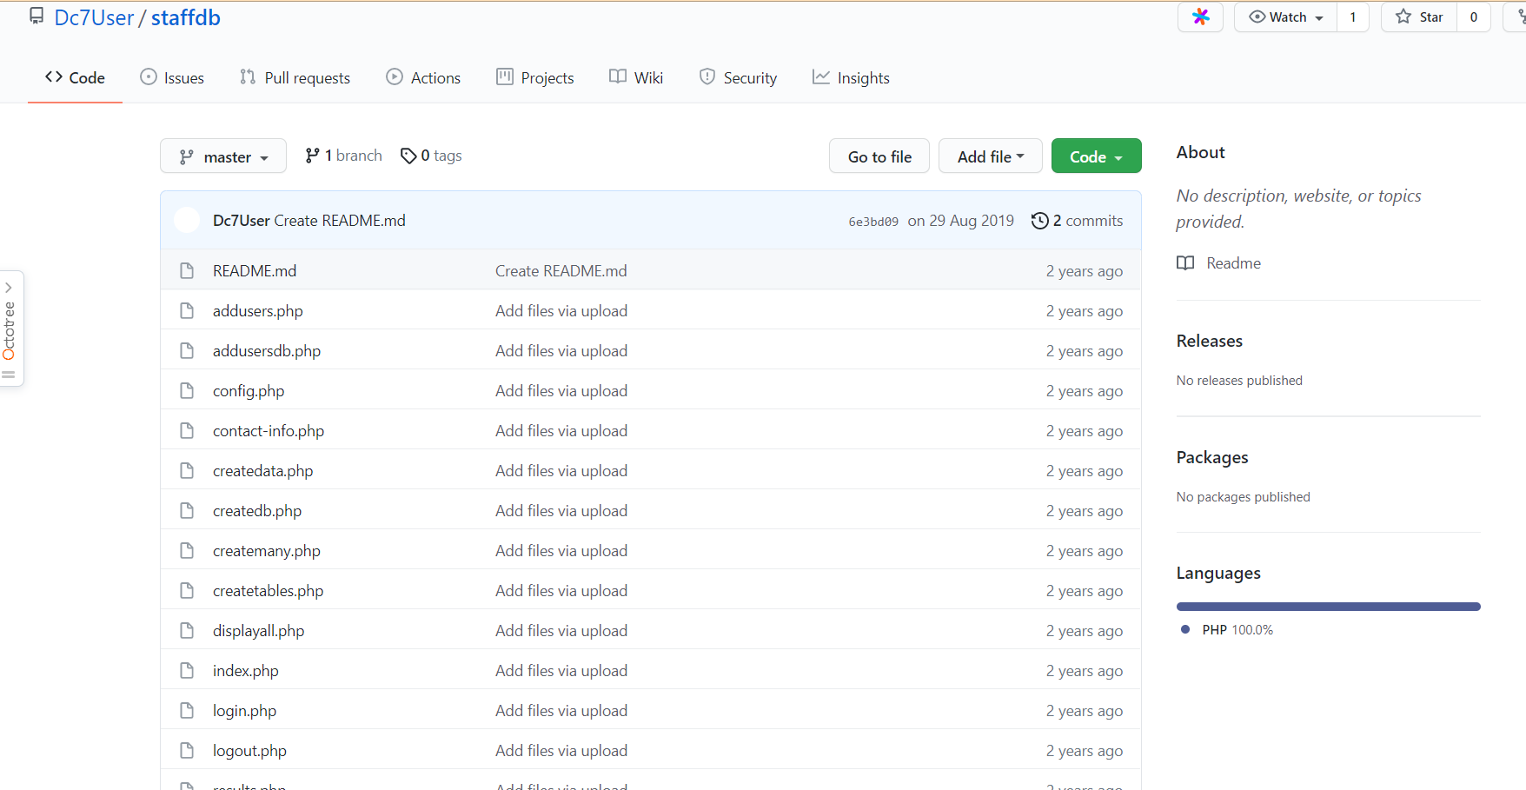The height and width of the screenshot is (790, 1526).
Task: Open the createmany.php file
Action: point(267,551)
